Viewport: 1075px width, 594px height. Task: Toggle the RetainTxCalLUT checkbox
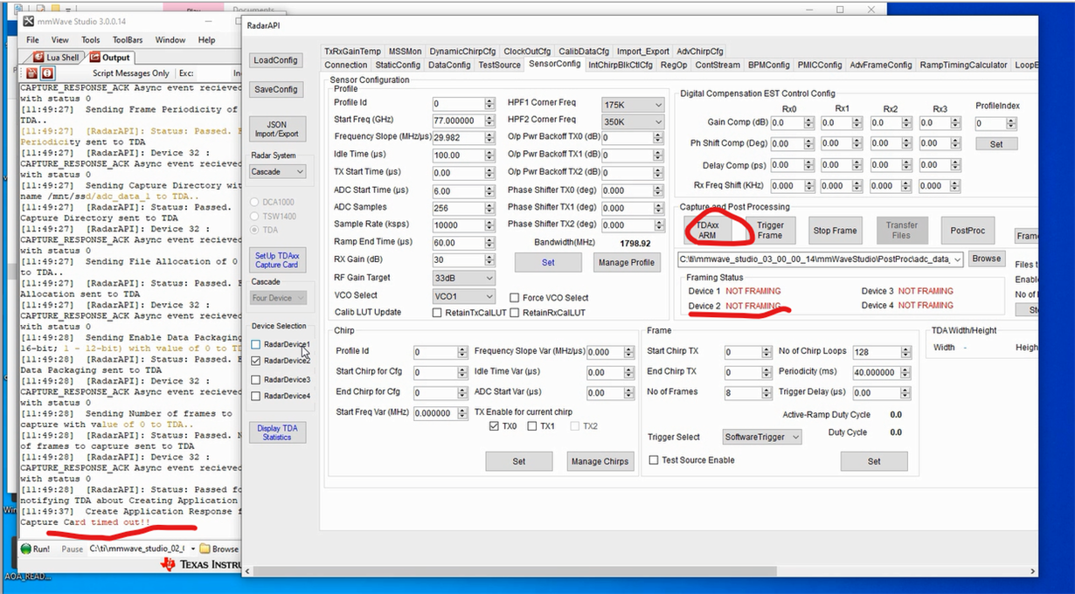[437, 313]
